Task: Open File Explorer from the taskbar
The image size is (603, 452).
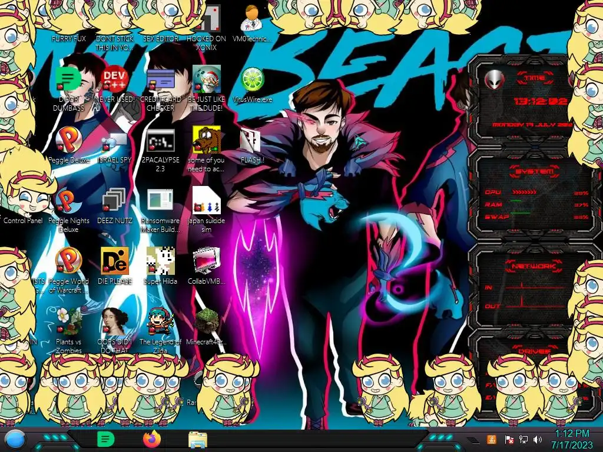Action: [198, 440]
